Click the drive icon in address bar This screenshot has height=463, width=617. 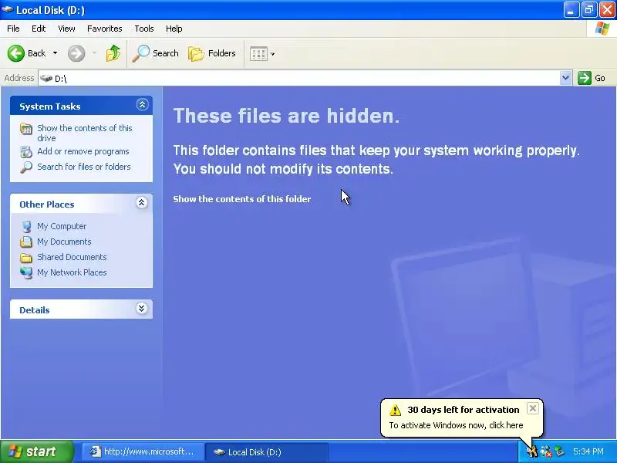[x=46, y=79]
